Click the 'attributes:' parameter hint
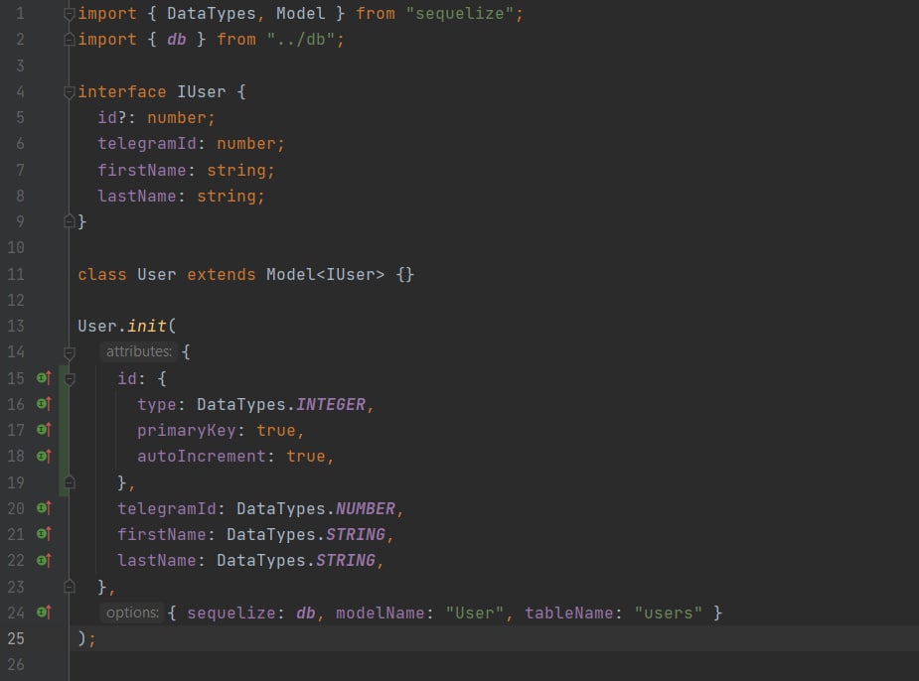The height and width of the screenshot is (681, 919). 138,351
